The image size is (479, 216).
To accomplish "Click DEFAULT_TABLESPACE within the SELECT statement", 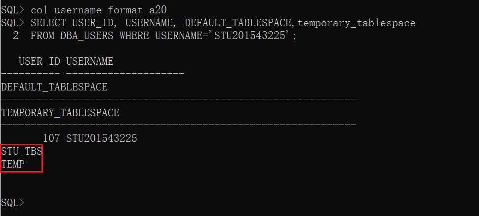I will pyautogui.click(x=238, y=23).
